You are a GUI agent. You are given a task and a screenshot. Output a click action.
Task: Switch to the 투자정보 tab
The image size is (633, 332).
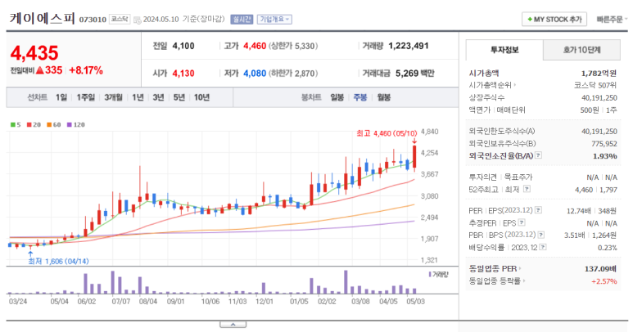click(x=504, y=50)
